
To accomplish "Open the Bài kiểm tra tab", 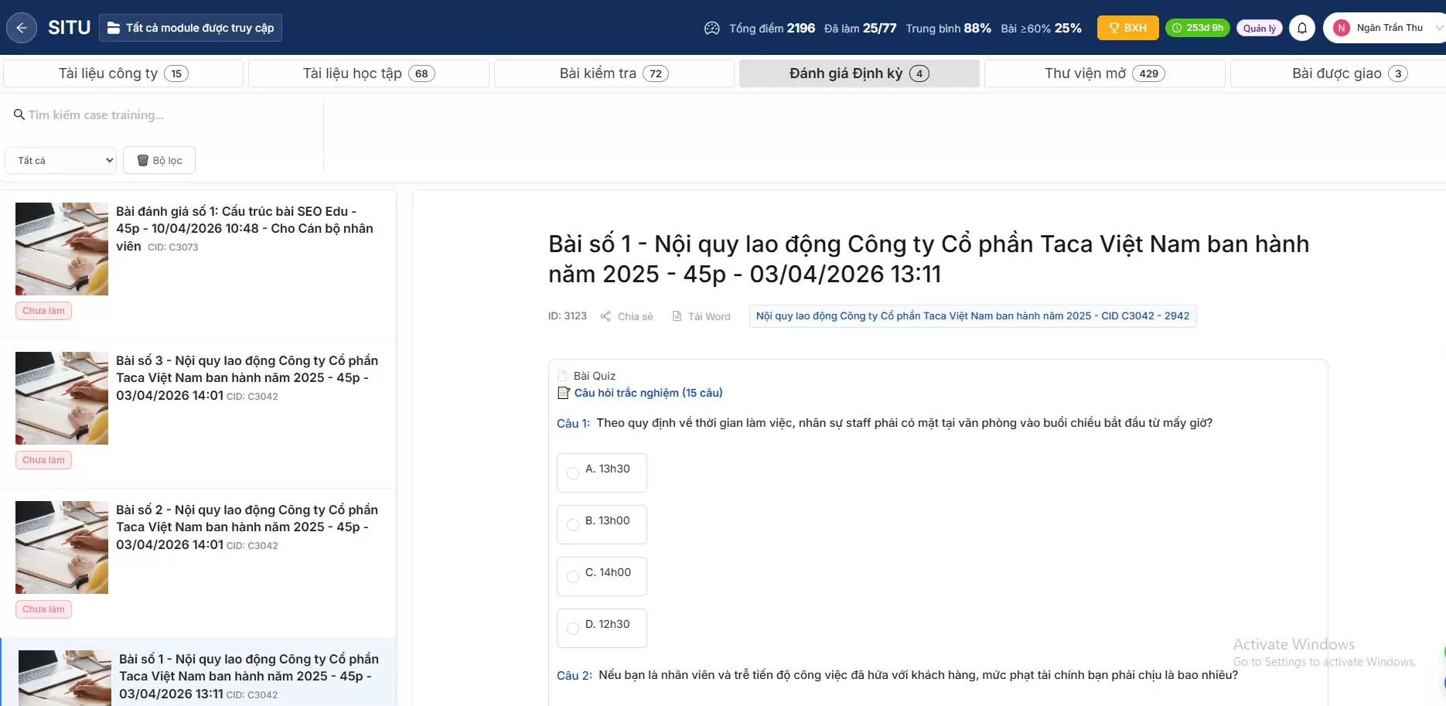I will click(x=614, y=73).
